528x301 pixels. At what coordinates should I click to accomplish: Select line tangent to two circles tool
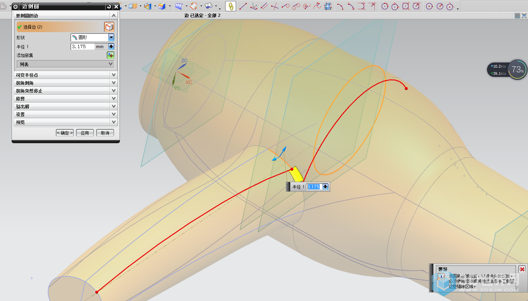296,6
